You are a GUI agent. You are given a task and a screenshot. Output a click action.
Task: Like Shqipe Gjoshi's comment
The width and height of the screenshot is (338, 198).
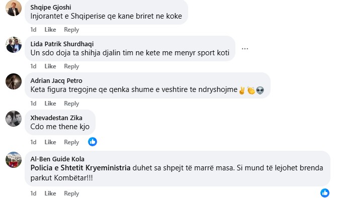(50, 30)
